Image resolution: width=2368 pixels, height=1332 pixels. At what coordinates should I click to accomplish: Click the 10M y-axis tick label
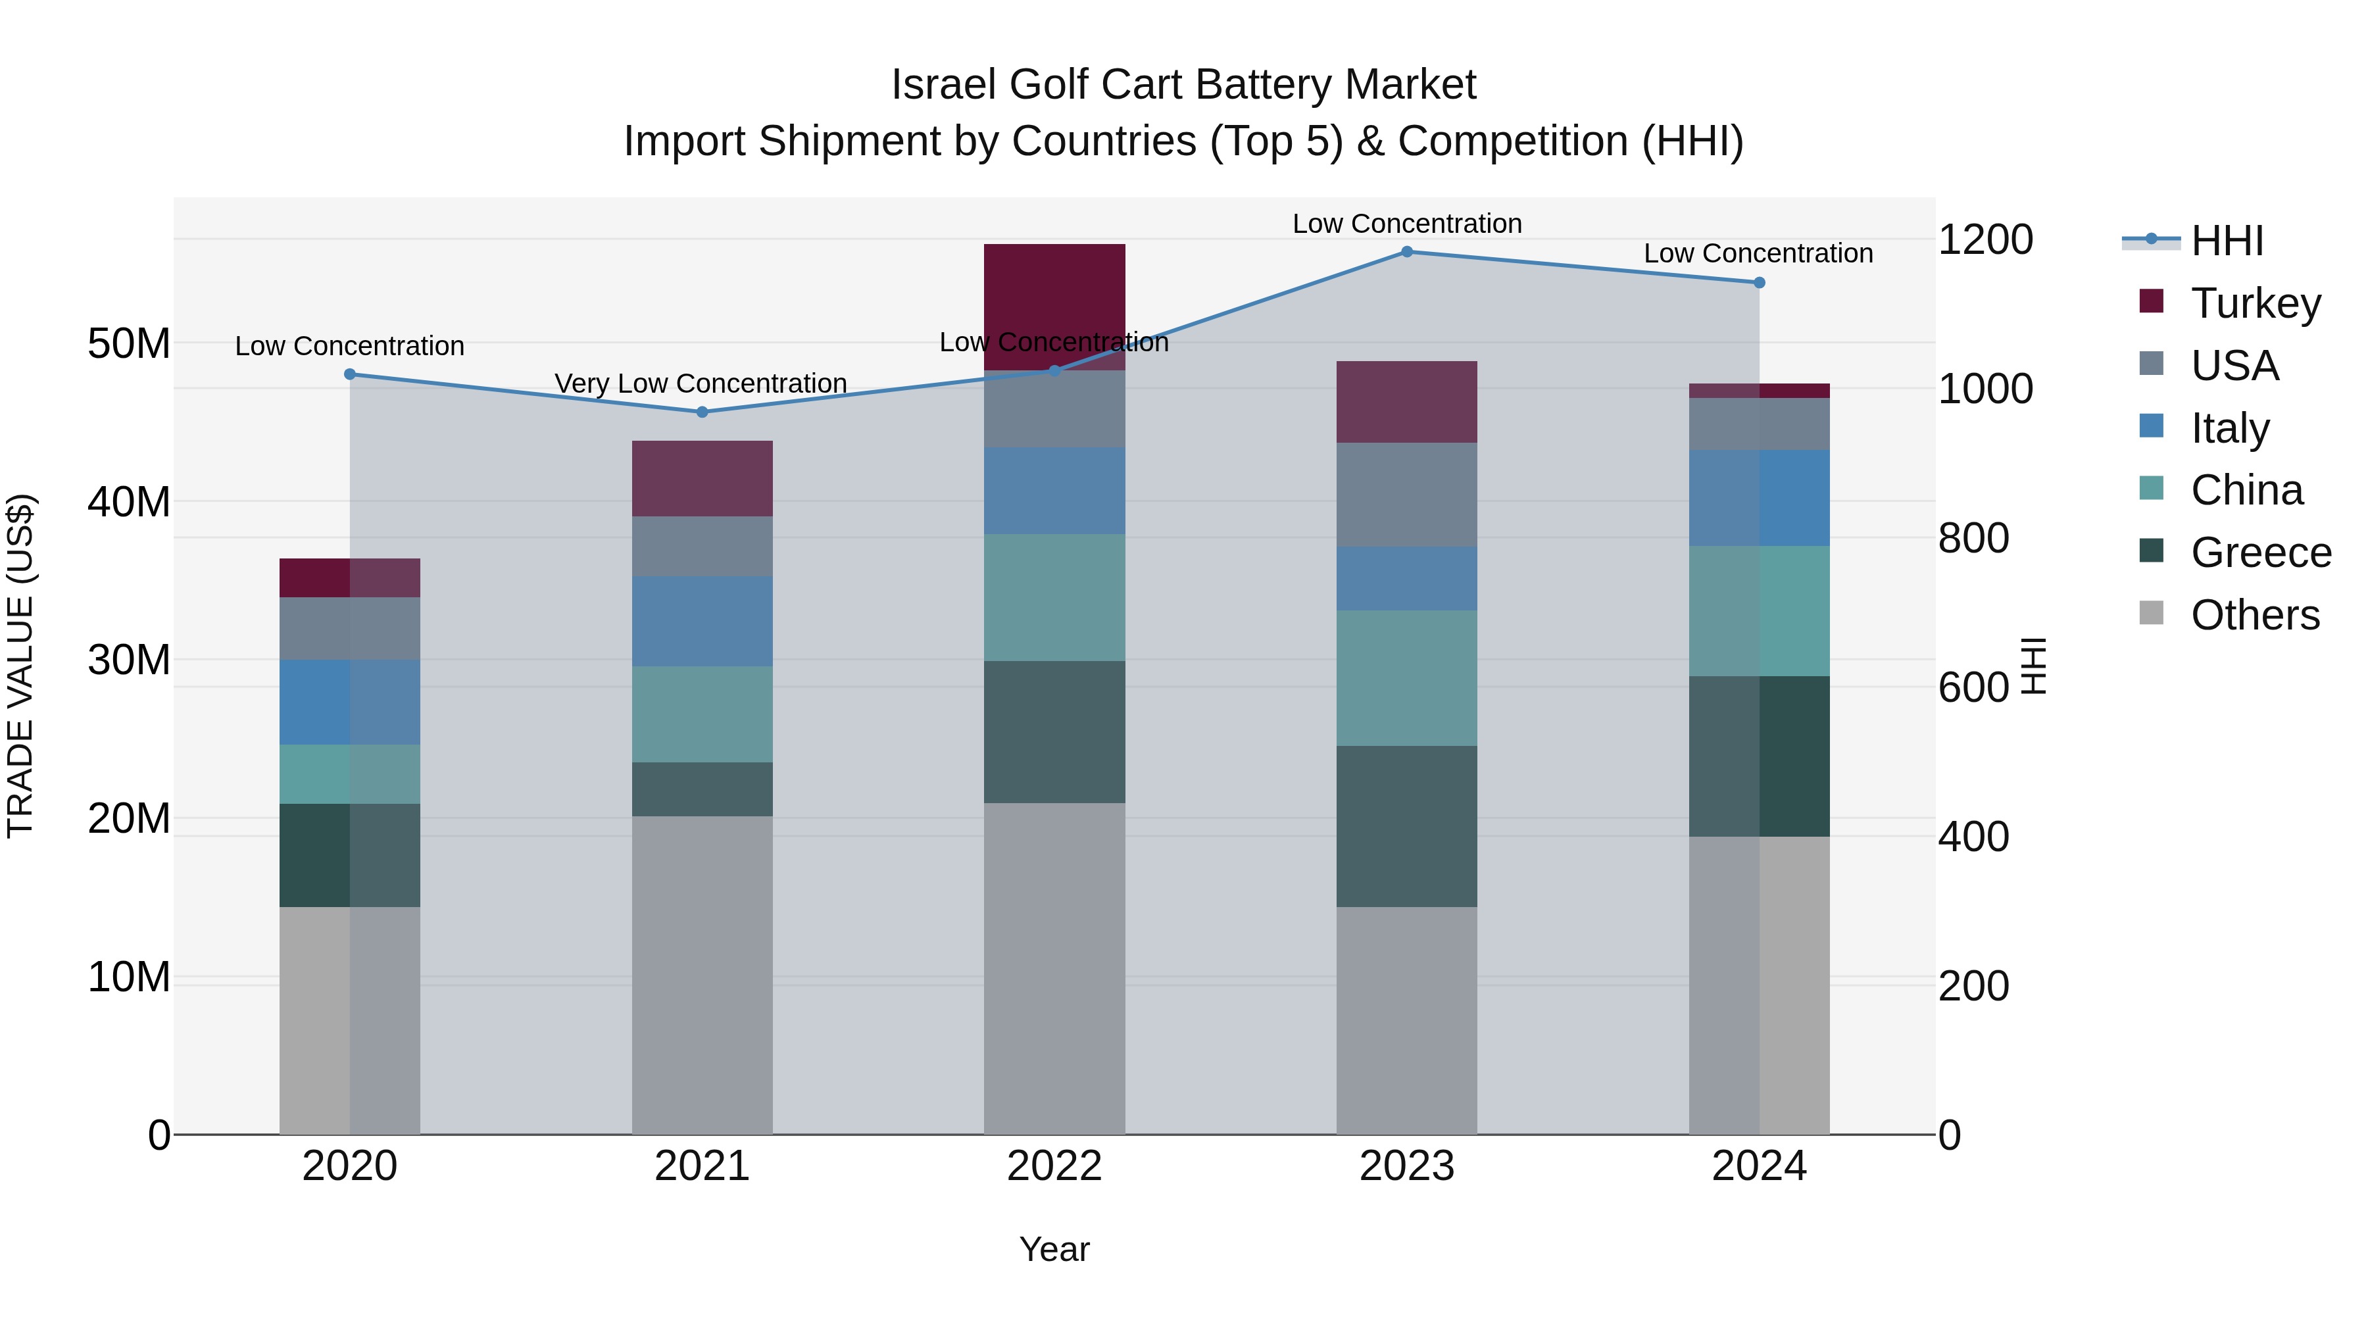pos(129,977)
